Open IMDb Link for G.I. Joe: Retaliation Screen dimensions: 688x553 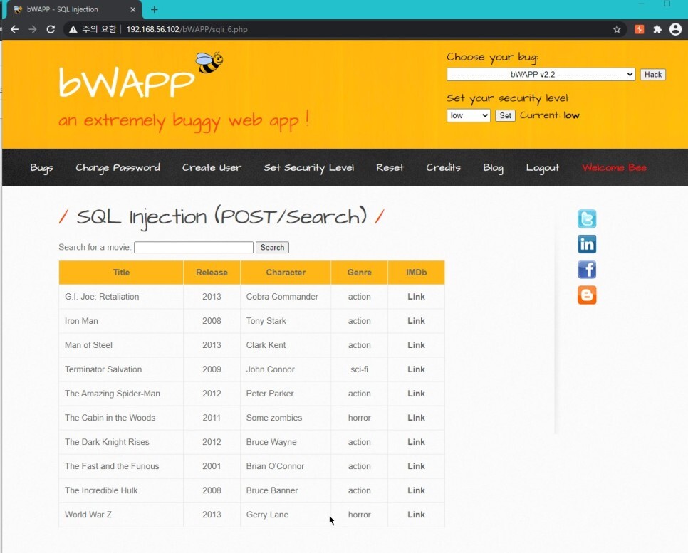[x=416, y=297]
